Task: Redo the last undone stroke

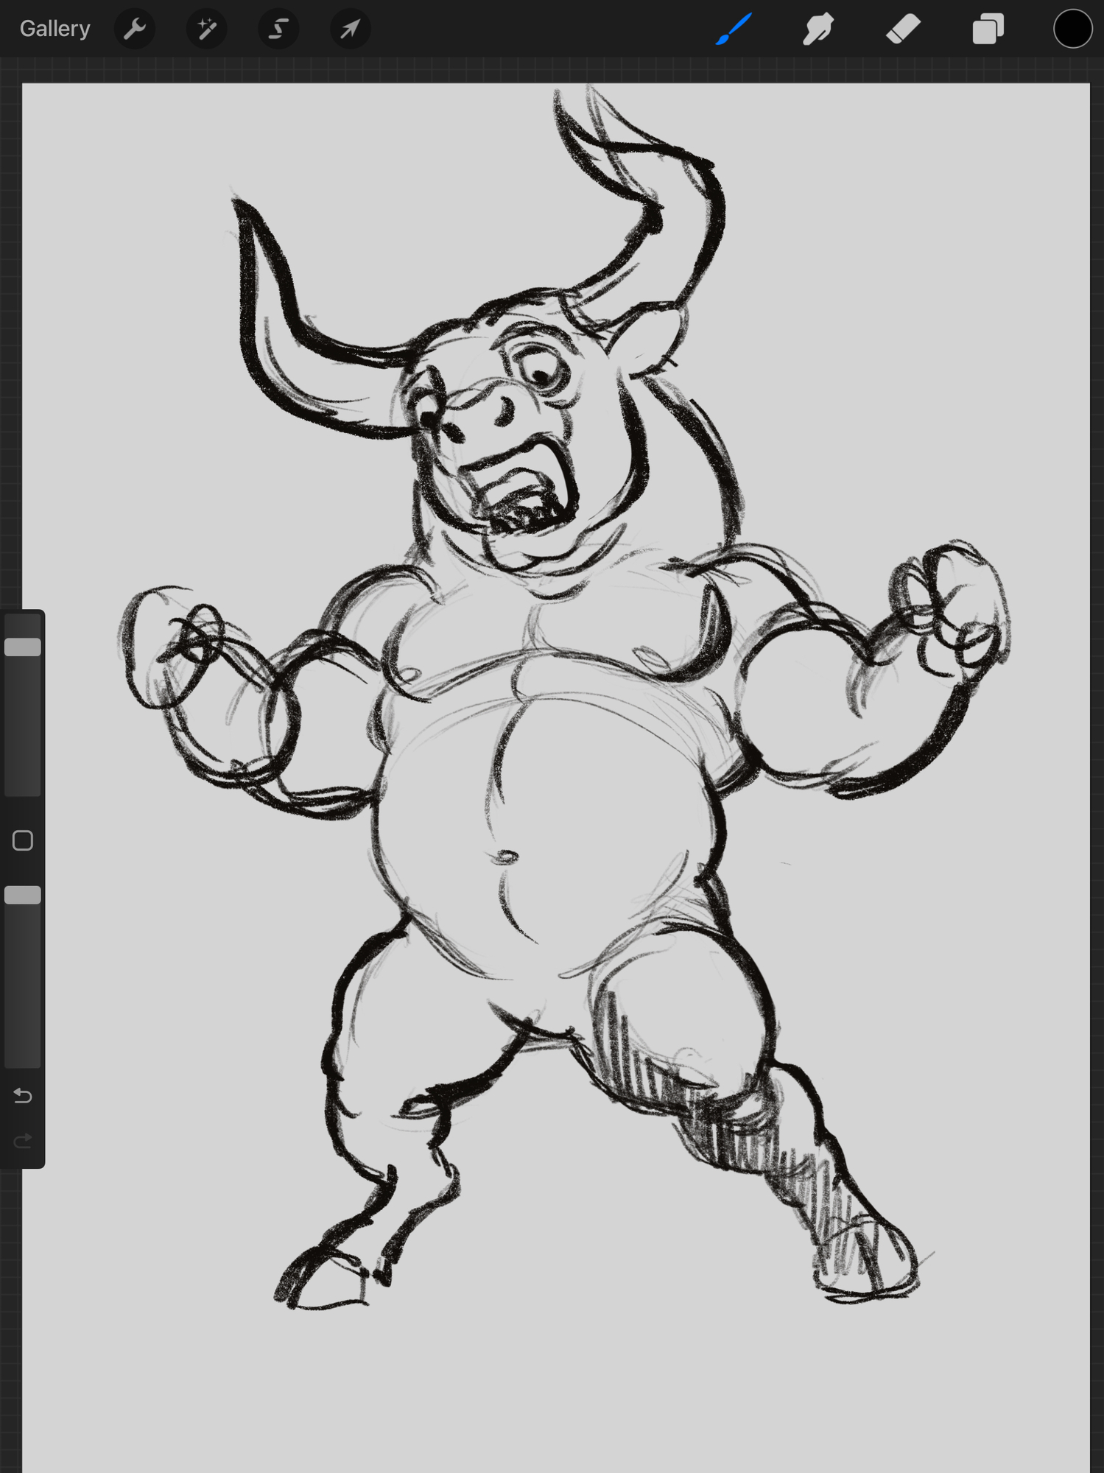Action: [x=23, y=1140]
